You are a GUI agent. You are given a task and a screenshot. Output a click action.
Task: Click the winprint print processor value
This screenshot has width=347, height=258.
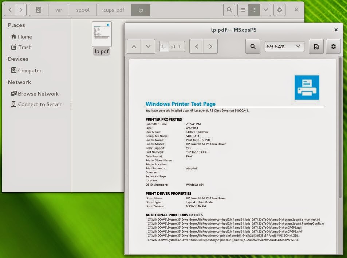click(x=192, y=168)
